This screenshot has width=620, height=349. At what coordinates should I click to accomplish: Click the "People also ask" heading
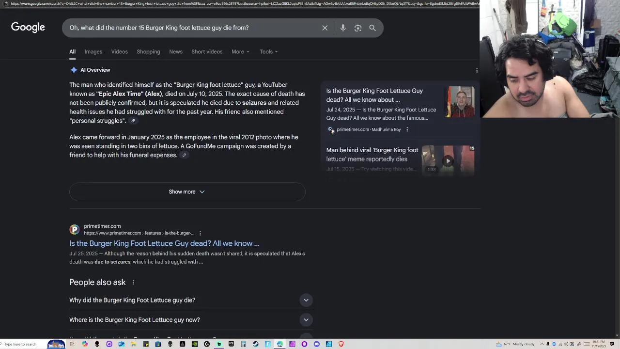pos(97,283)
